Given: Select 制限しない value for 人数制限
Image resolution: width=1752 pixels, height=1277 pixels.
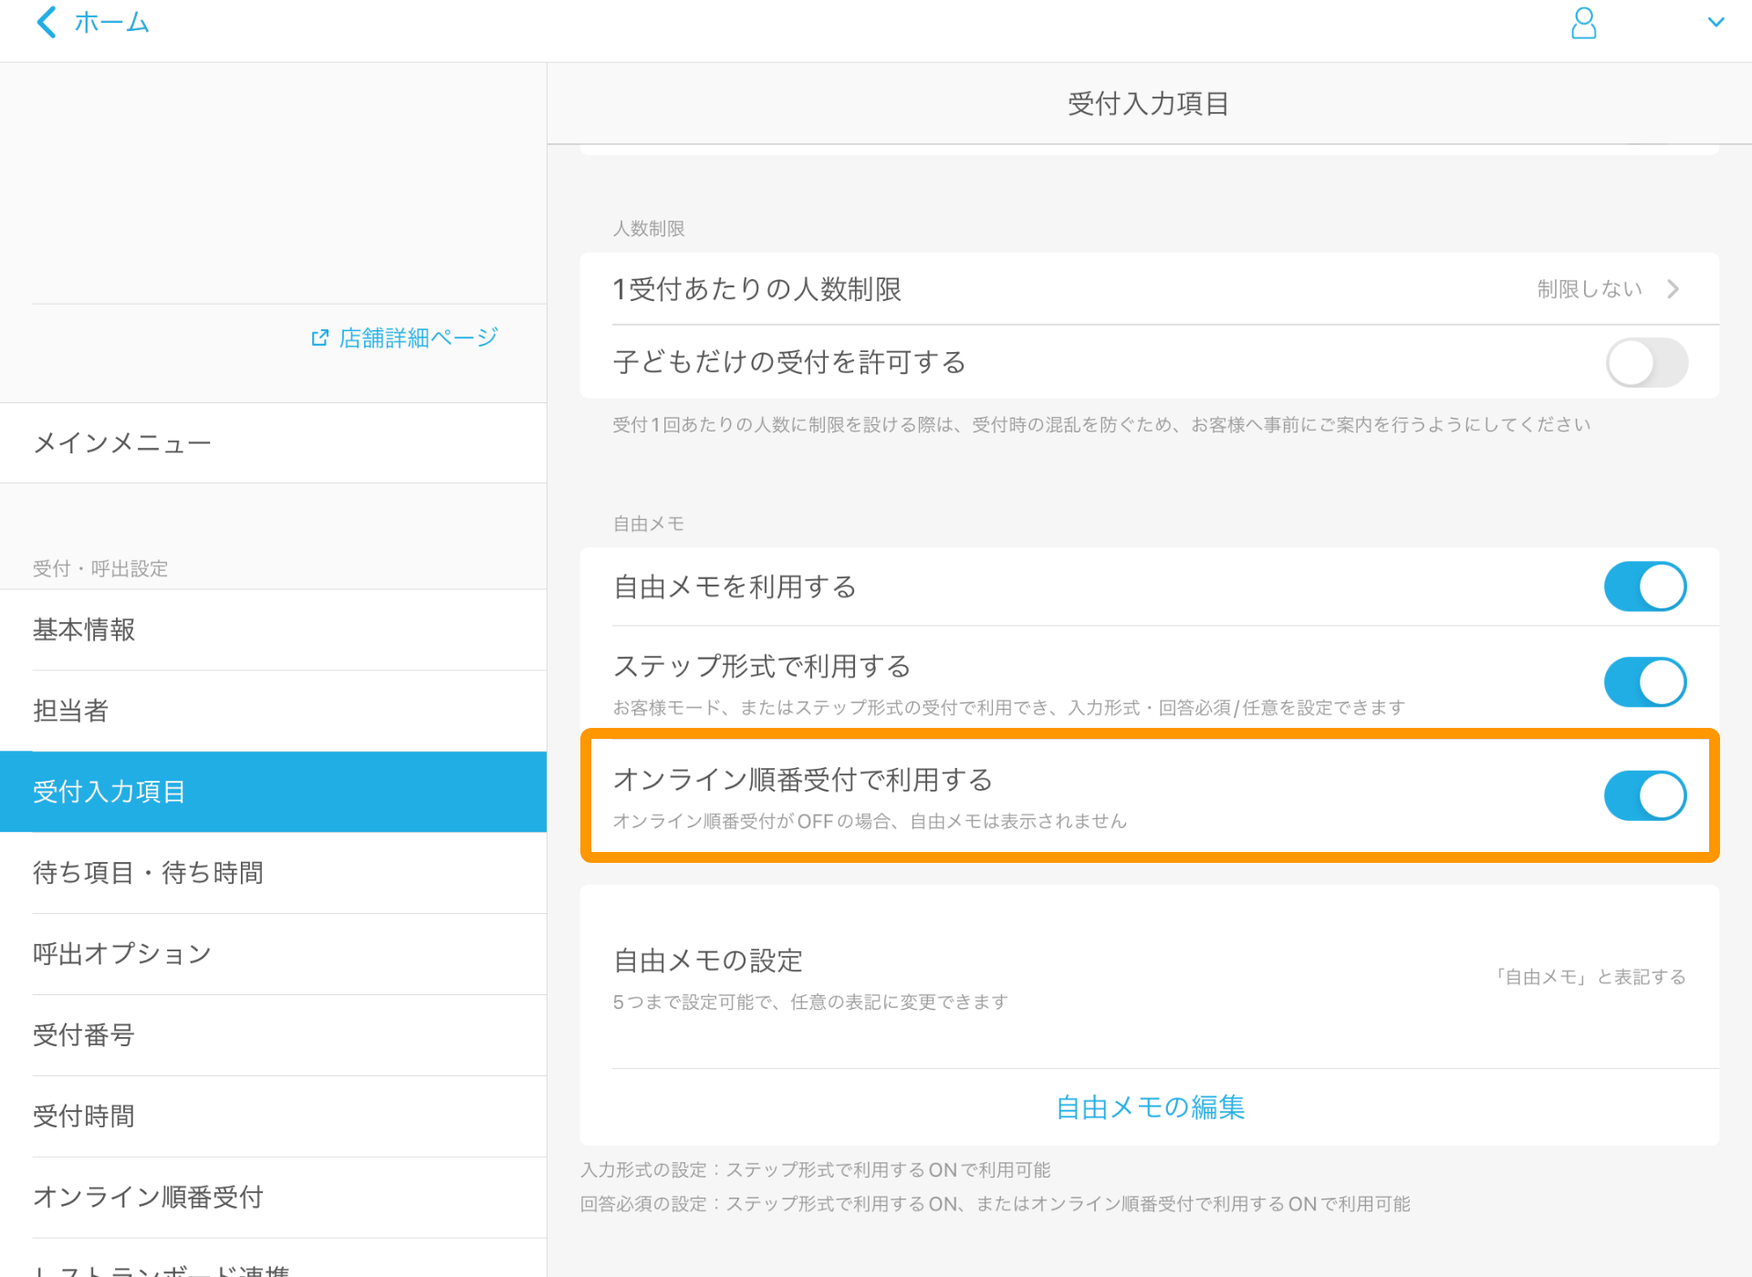Looking at the screenshot, I should [1589, 289].
